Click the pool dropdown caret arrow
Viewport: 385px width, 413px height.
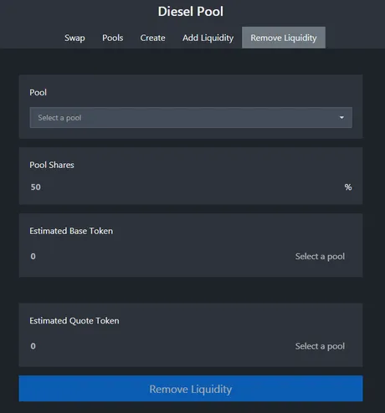coord(341,118)
